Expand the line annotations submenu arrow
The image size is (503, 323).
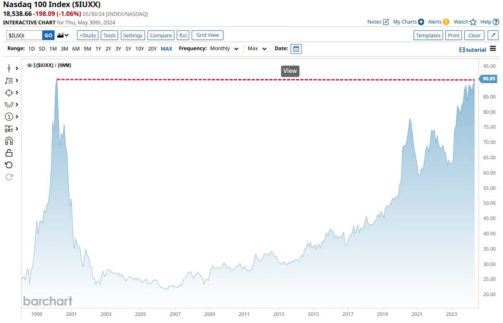tap(17, 81)
